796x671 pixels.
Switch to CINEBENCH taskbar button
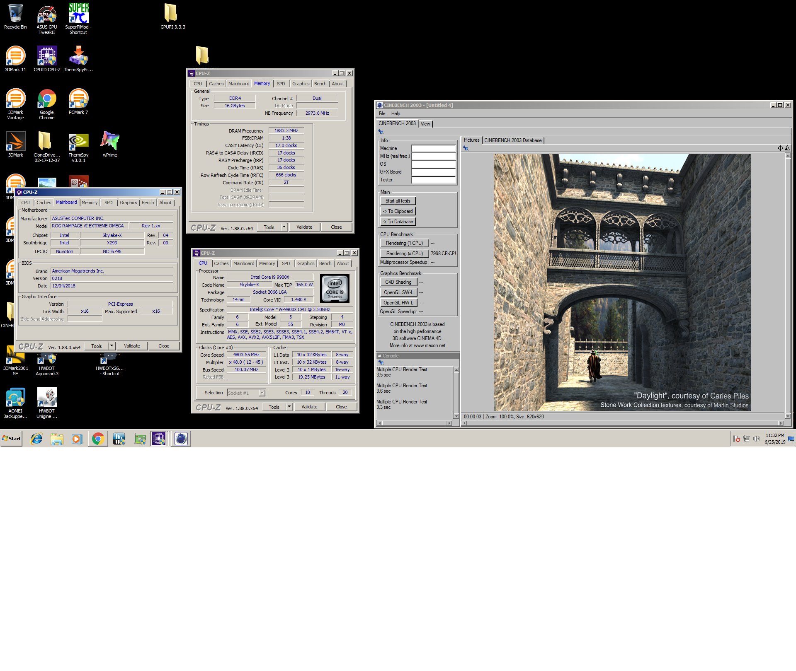pos(181,439)
